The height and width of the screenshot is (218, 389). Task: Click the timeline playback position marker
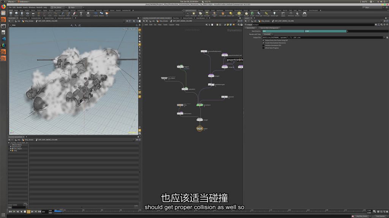click(x=62, y=211)
